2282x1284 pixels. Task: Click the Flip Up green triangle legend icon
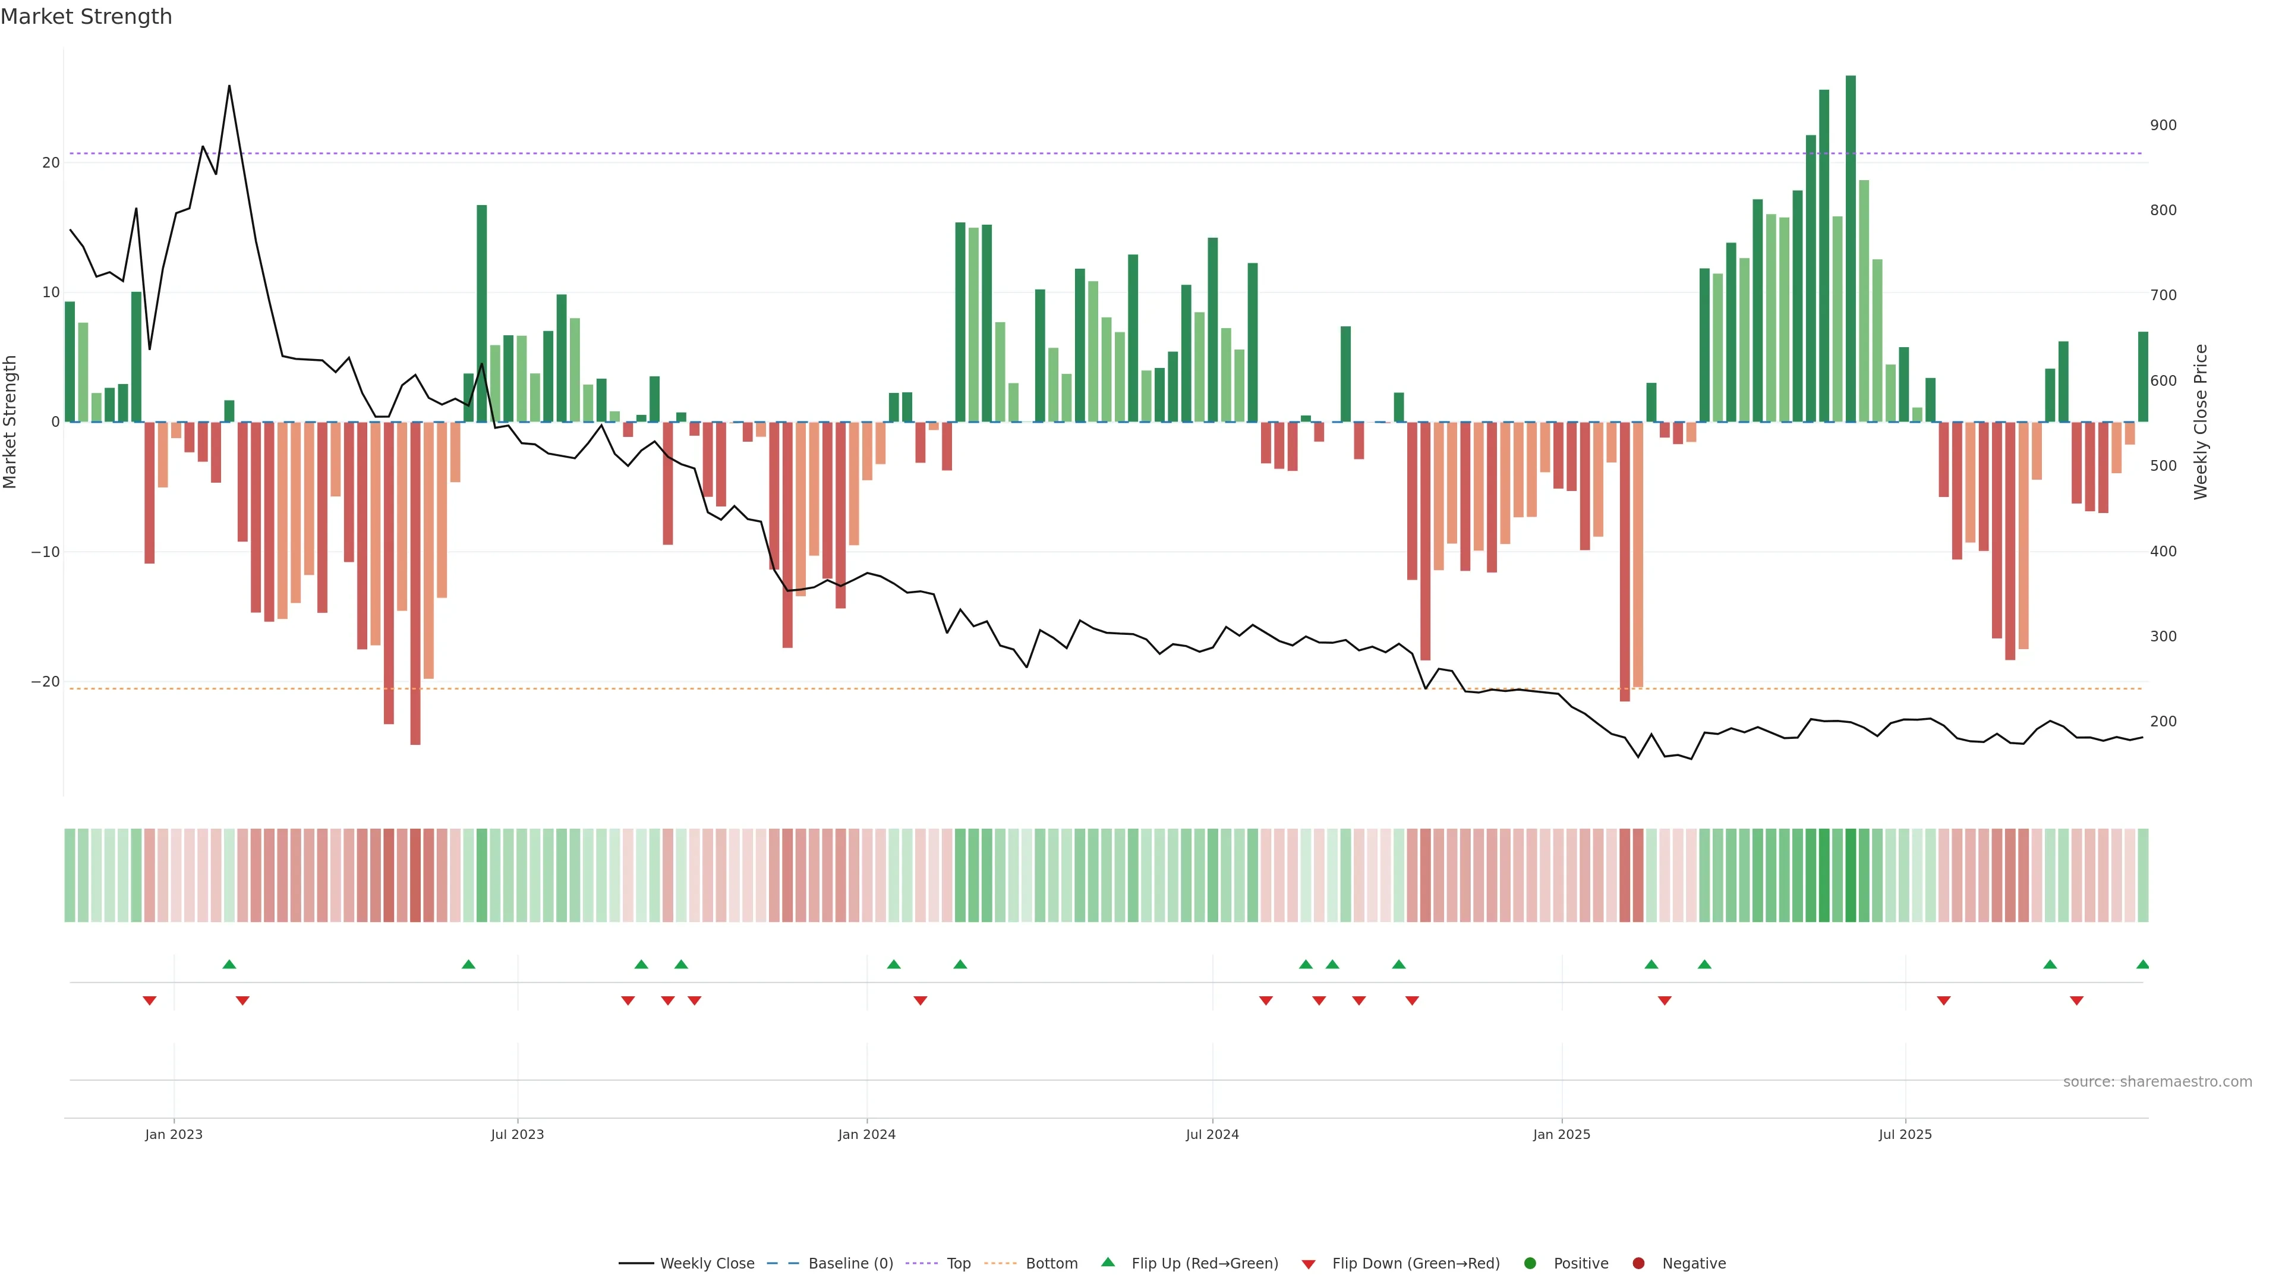tap(1107, 1263)
